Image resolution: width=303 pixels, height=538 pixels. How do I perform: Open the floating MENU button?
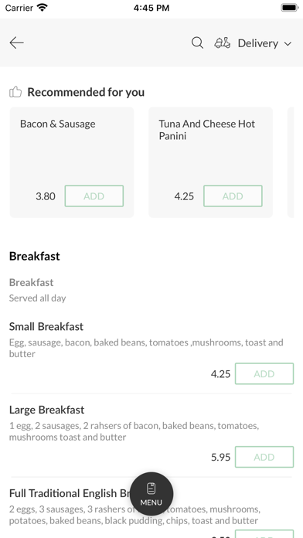tap(151, 494)
